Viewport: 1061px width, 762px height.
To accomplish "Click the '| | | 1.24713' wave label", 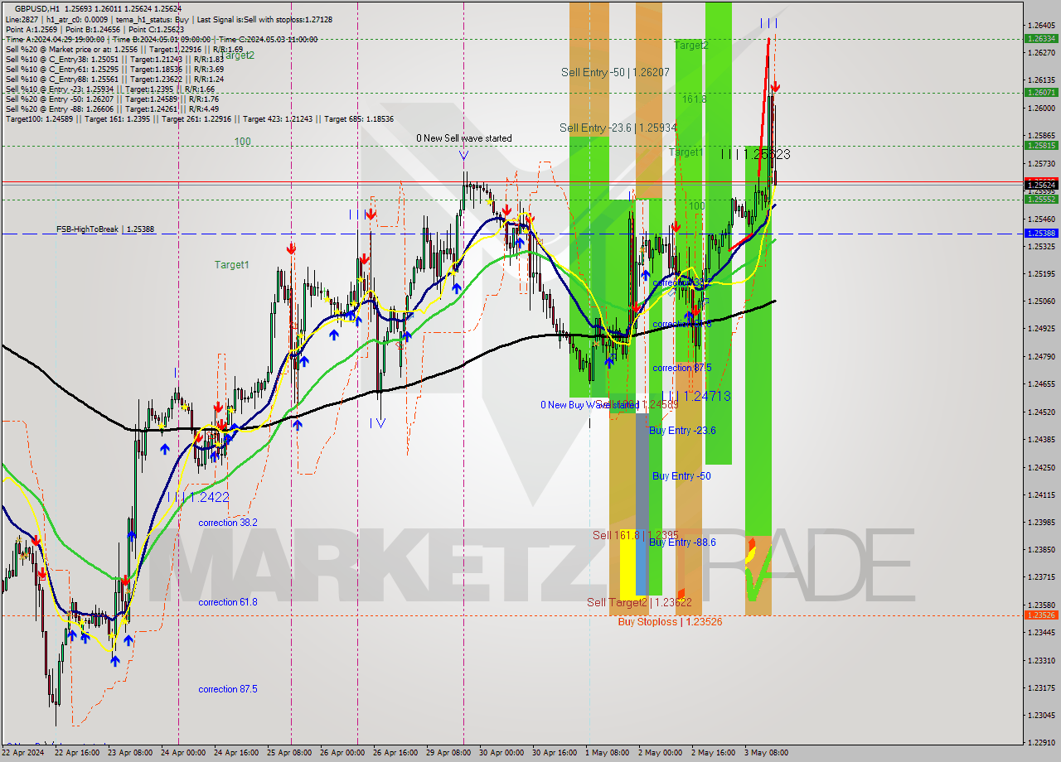I will [x=695, y=396].
